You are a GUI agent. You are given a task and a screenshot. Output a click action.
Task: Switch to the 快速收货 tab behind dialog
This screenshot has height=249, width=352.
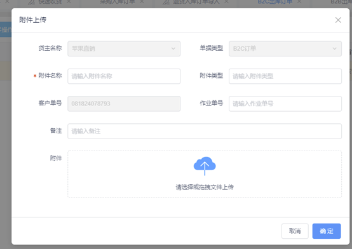click(x=50, y=2)
